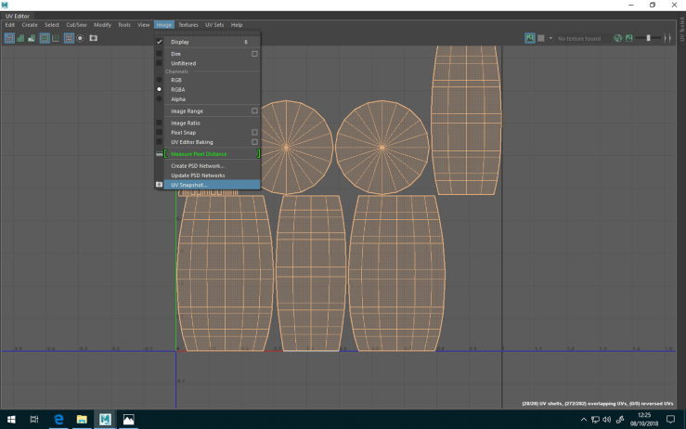Select the Alpha channel radio button
The image size is (686, 429).
(160, 98)
